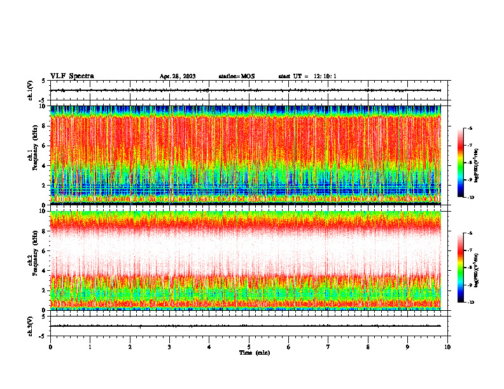Click time-axis tick label "5"
The image size is (504, 389).
tap(249, 347)
